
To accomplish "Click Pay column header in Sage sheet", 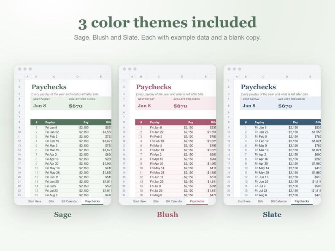I will (86, 123).
